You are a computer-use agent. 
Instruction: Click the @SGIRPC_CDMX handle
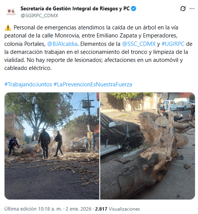39,16
